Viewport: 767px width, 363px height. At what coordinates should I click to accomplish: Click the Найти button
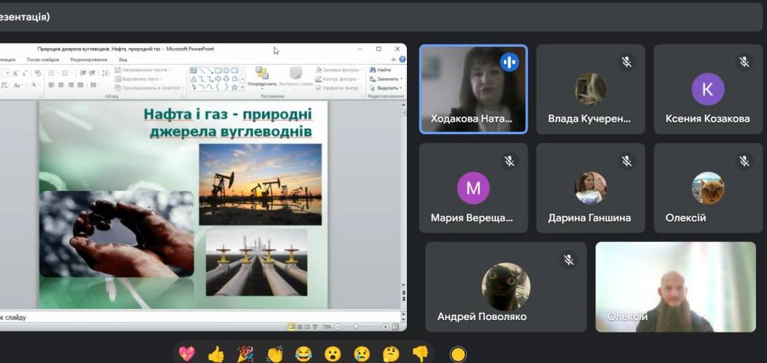[x=381, y=70]
